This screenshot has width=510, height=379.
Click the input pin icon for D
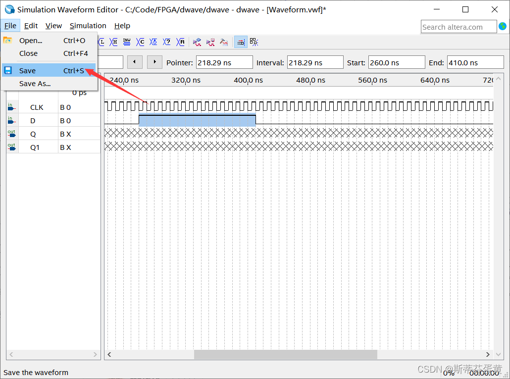pyautogui.click(x=11, y=120)
